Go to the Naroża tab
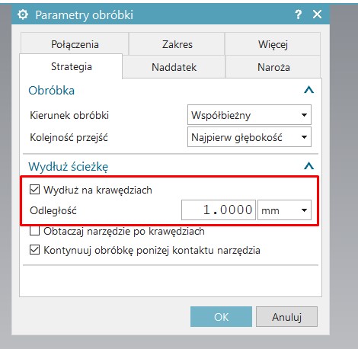 [x=273, y=67]
